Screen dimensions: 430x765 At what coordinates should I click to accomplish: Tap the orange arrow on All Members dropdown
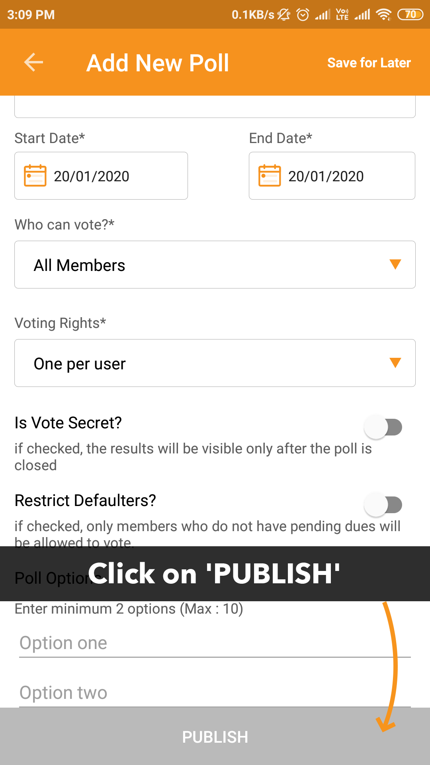point(395,264)
